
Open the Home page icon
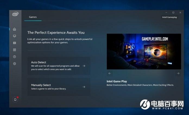click(14, 29)
